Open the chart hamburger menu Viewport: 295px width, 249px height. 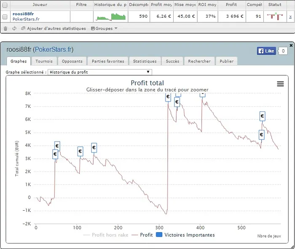(280, 84)
